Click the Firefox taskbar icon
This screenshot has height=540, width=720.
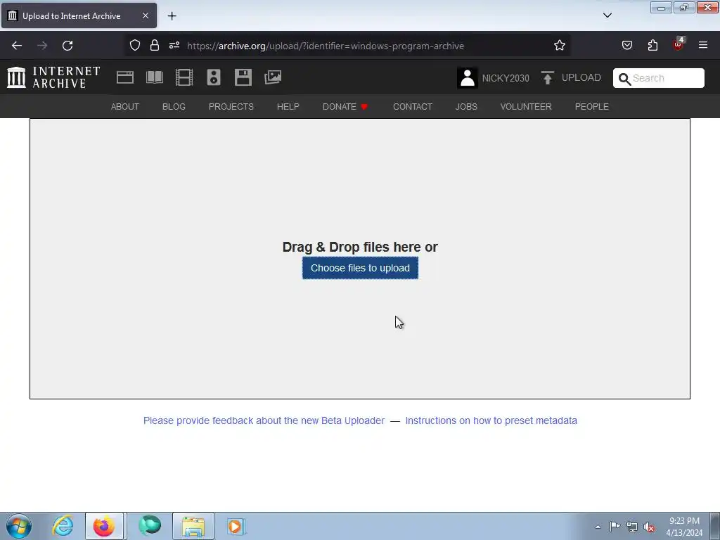(x=104, y=526)
